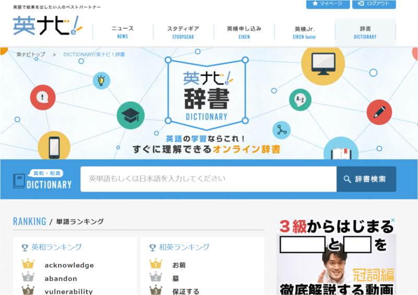This screenshot has height=295, width=418.
Task: Click the lightbulb icon in the banner
Action: tap(101, 80)
